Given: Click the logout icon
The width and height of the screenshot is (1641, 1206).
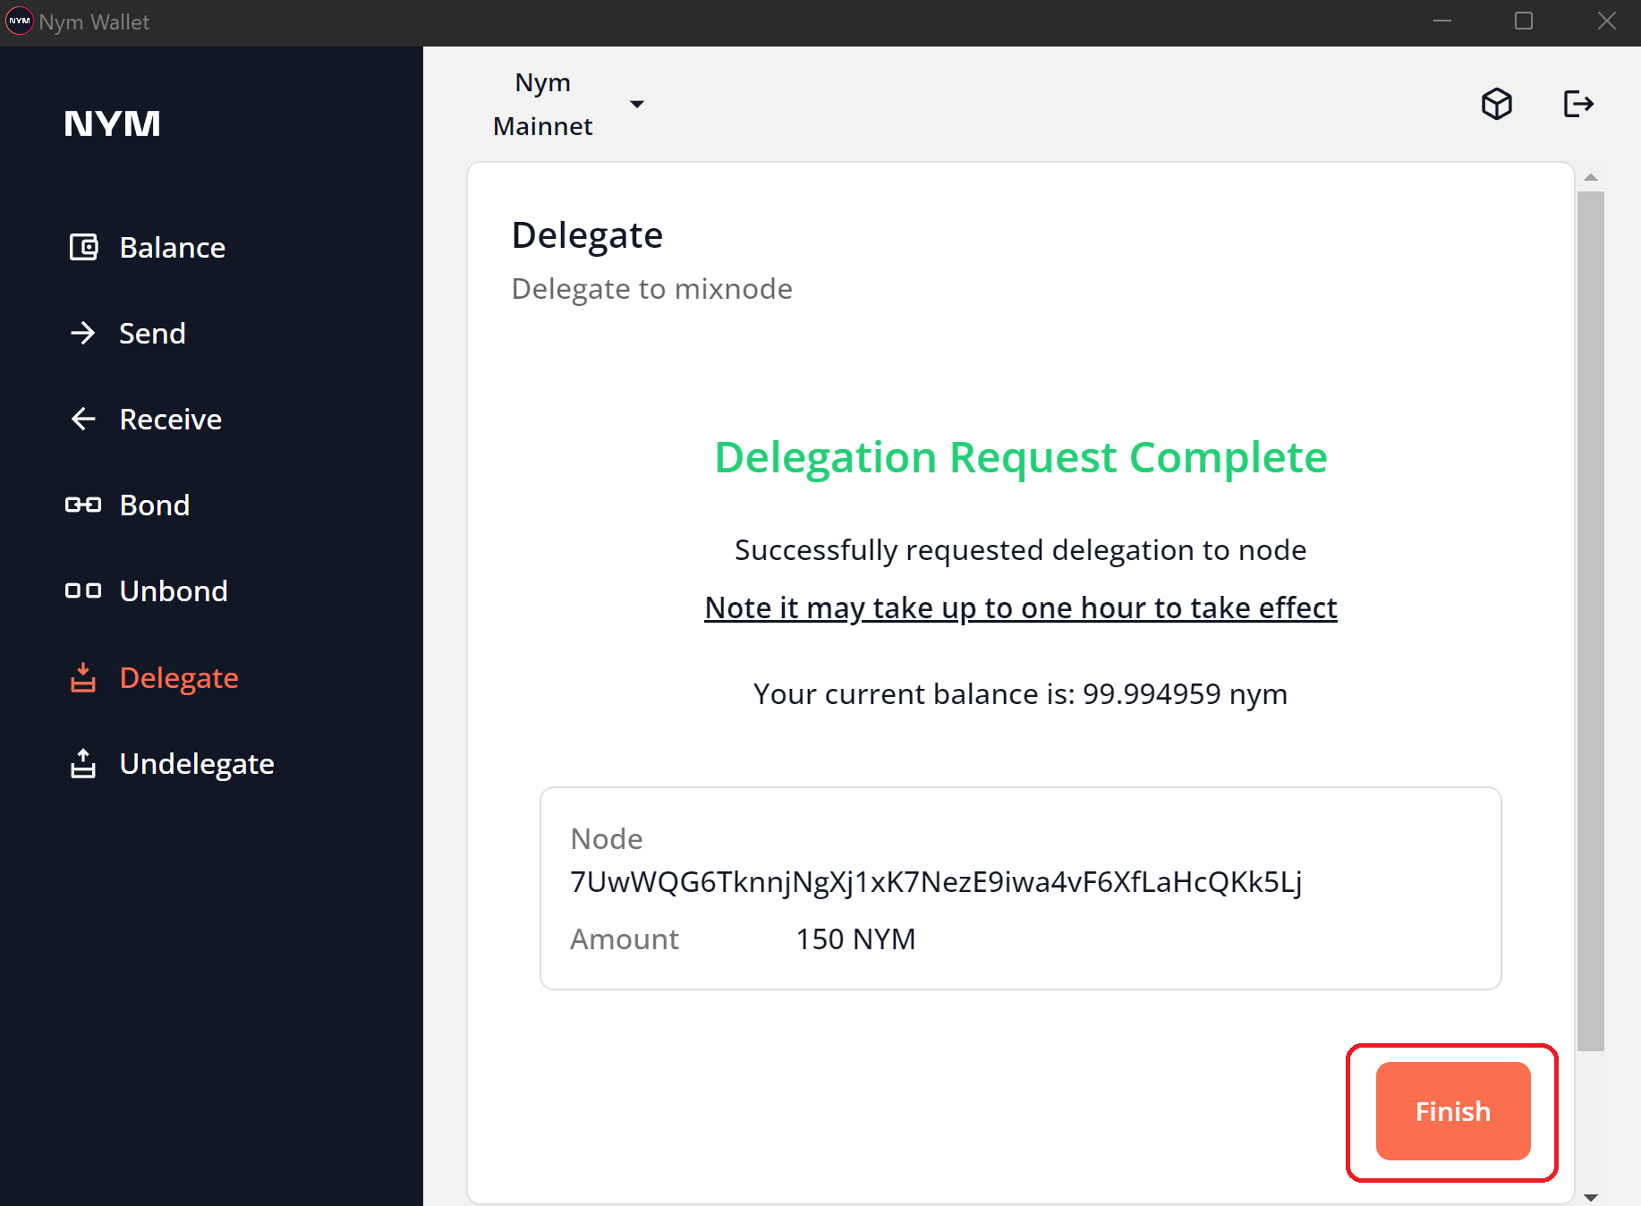Looking at the screenshot, I should point(1578,104).
